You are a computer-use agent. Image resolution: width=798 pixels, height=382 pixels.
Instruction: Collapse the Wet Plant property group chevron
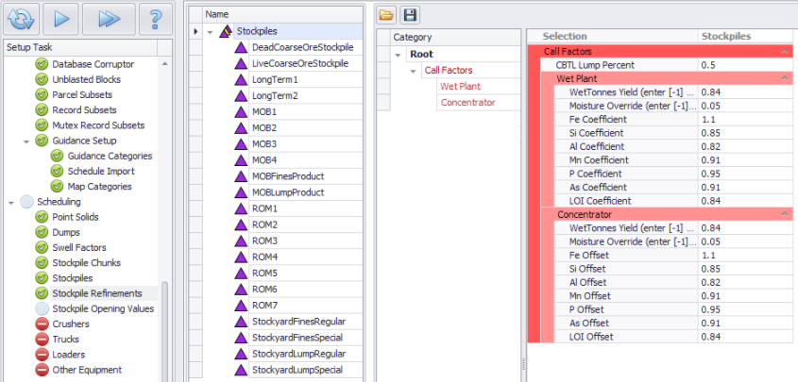point(784,78)
